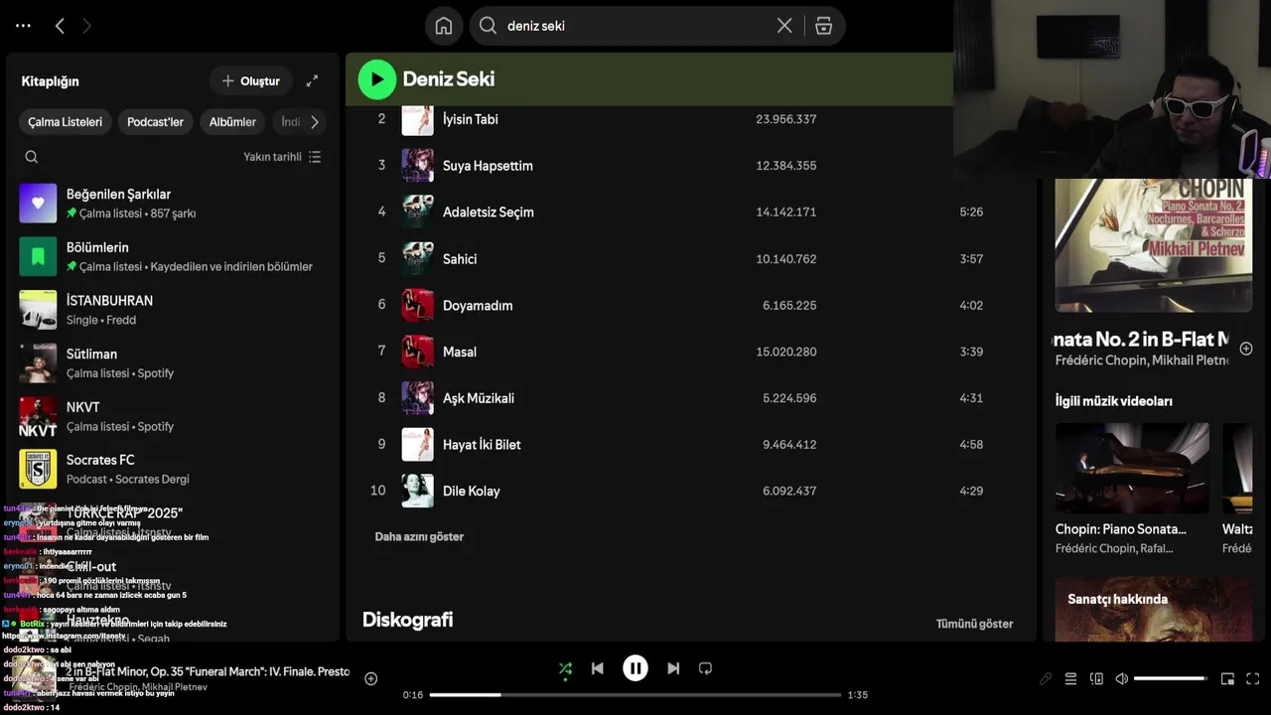Open the NKVT playlist

pyautogui.click(x=173, y=416)
